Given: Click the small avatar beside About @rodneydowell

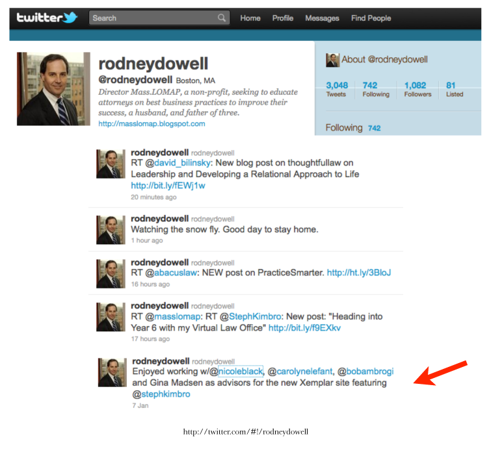Looking at the screenshot, I should point(333,60).
